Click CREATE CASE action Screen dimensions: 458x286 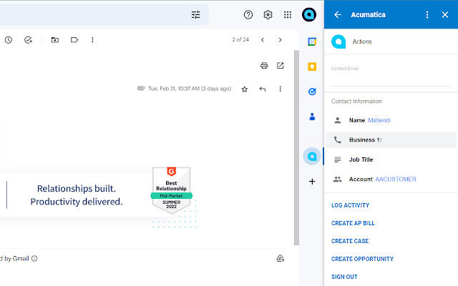(x=350, y=241)
